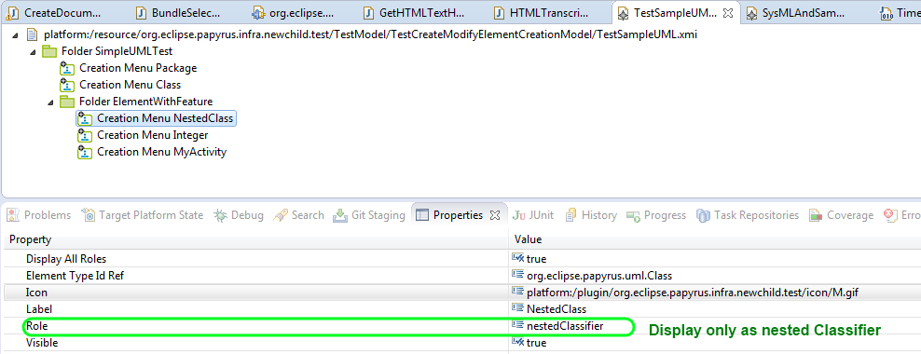Image resolution: width=921 pixels, height=354 pixels.
Task: Open the Target Platform State view
Action: (x=142, y=215)
